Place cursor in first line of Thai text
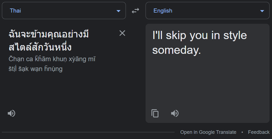 point(49,35)
